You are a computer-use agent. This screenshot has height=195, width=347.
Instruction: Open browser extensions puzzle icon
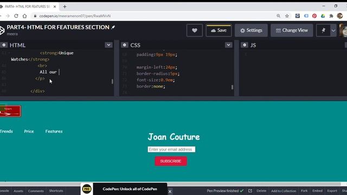(331, 16)
